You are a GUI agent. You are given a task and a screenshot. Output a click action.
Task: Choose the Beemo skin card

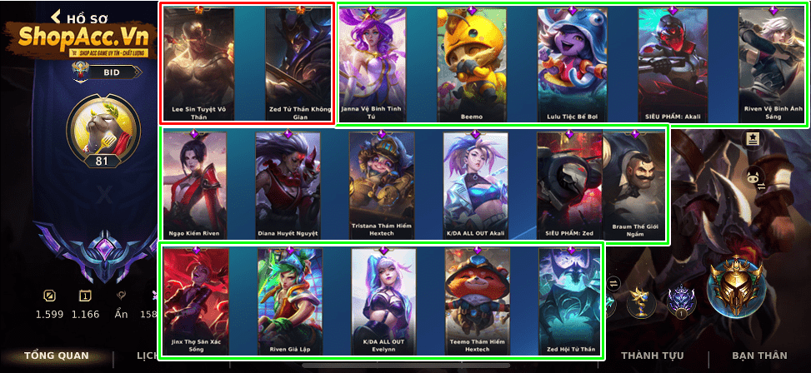471,65
